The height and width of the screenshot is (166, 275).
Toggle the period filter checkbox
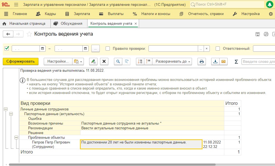[7, 48]
